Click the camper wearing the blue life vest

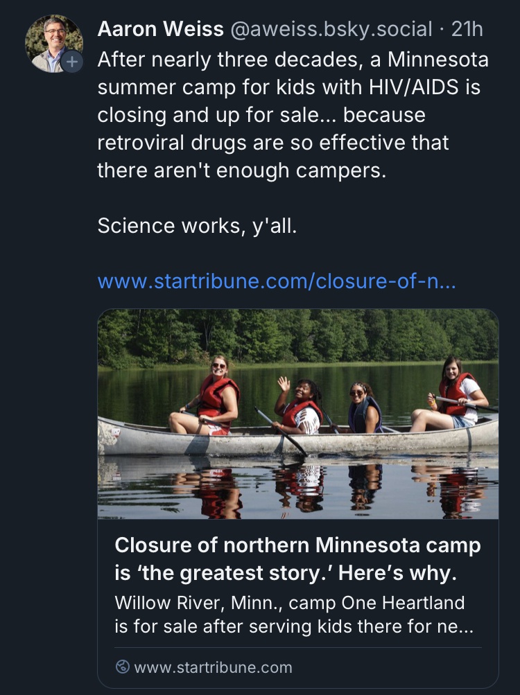pyautogui.click(x=363, y=409)
